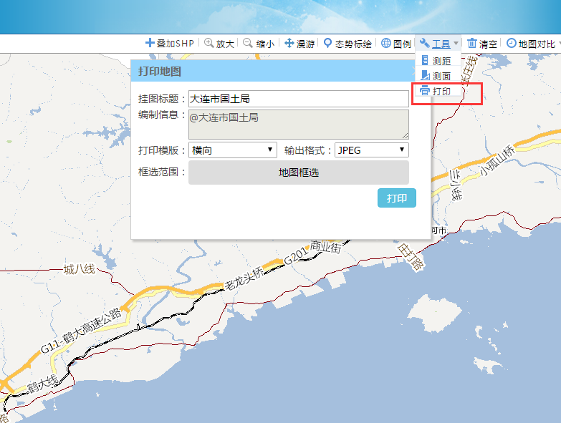Screen dimensions: 561x423
Task: Click the 地图框选 button
Action: (x=299, y=172)
